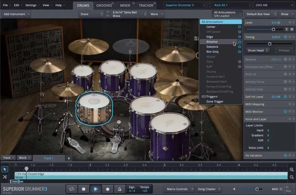Open the Default Box View dropdown

click(x=261, y=14)
